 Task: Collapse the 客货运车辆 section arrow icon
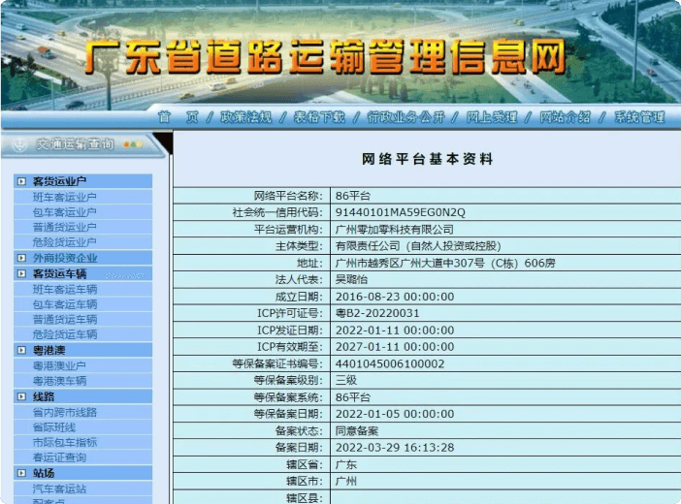click(x=22, y=274)
